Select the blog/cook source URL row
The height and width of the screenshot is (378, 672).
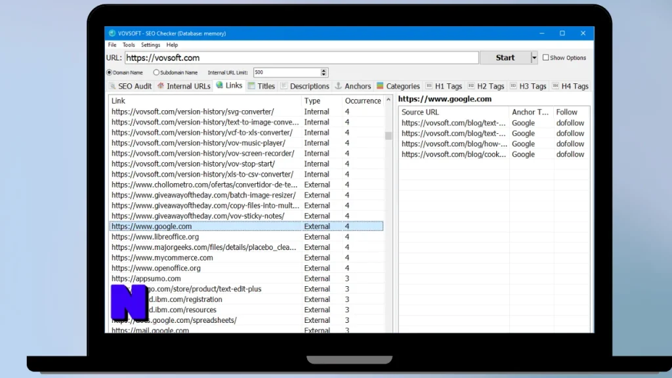(494, 154)
